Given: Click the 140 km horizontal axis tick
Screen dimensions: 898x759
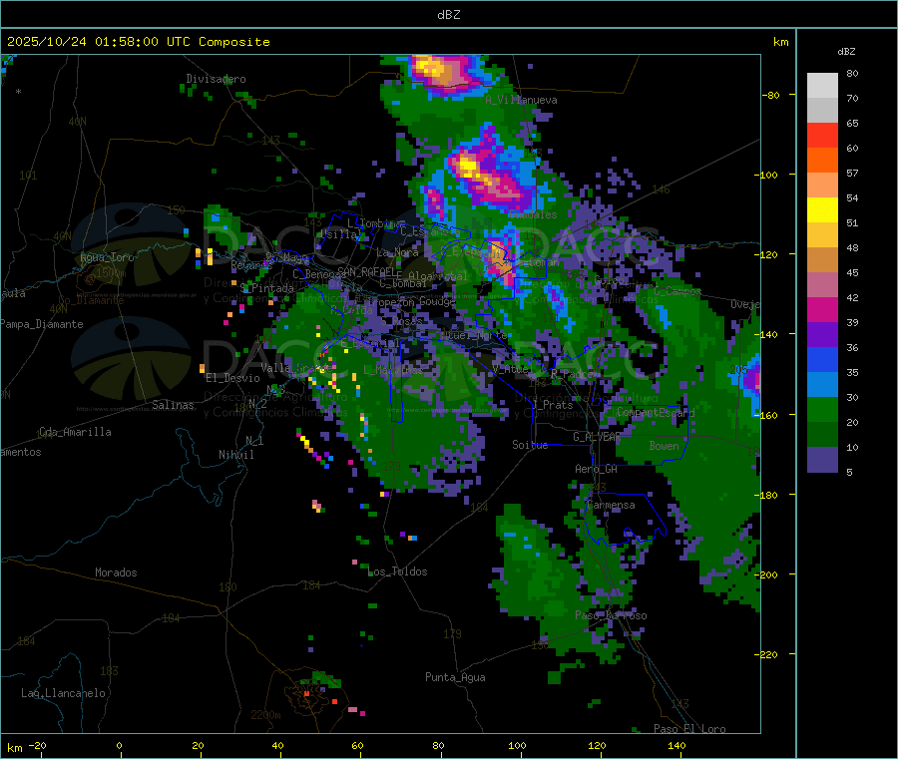Looking at the screenshot, I should pyautogui.click(x=676, y=745).
